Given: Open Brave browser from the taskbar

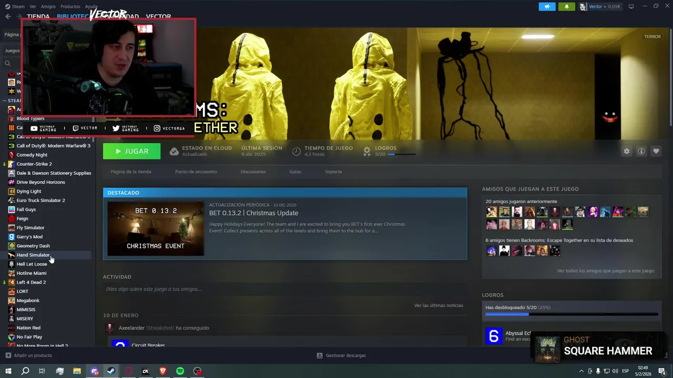Looking at the screenshot, I should [162, 371].
